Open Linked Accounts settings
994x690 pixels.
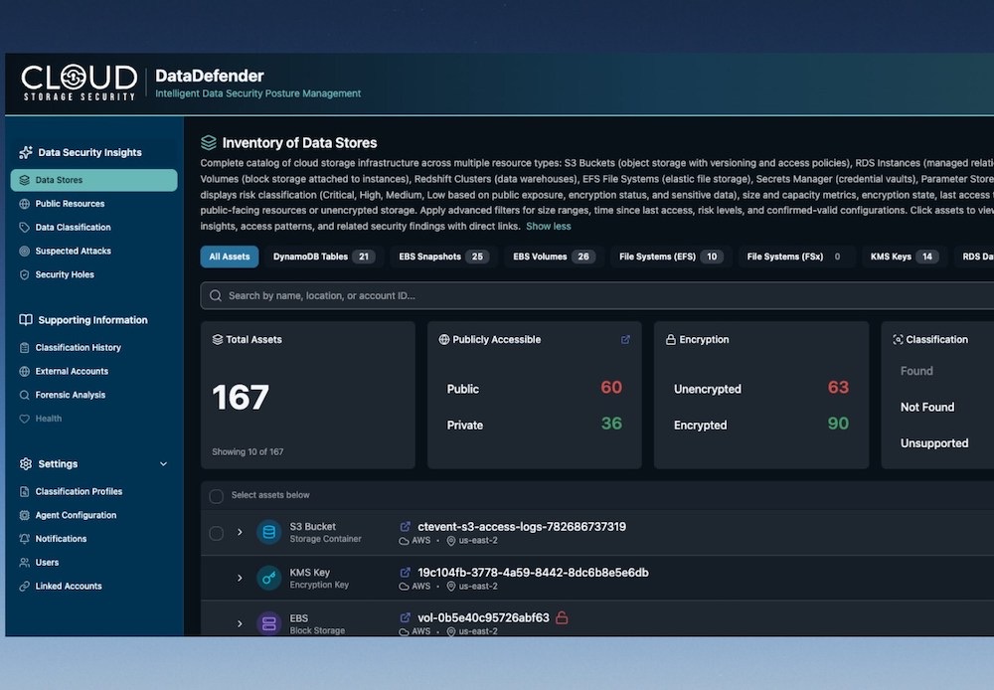click(69, 586)
